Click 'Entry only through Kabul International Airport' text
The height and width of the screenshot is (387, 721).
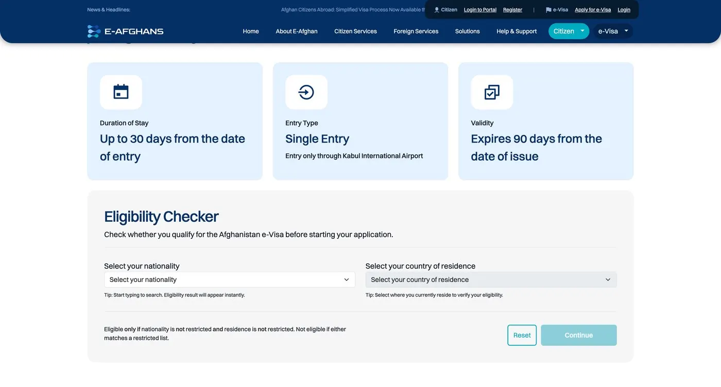tap(354, 156)
